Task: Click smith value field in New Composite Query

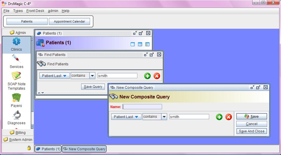Action: 189,117
